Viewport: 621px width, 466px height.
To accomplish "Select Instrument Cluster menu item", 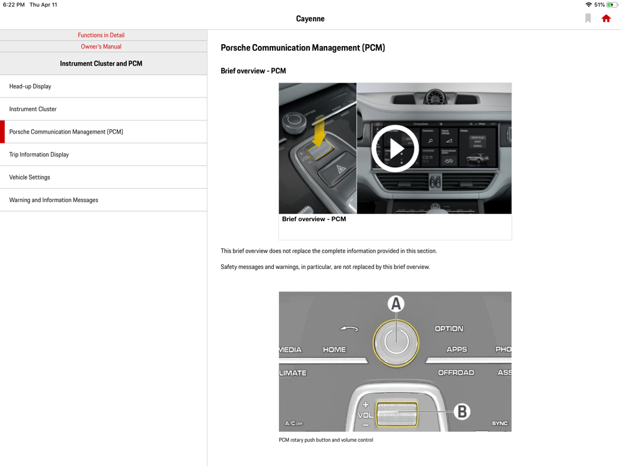I will pyautogui.click(x=103, y=109).
